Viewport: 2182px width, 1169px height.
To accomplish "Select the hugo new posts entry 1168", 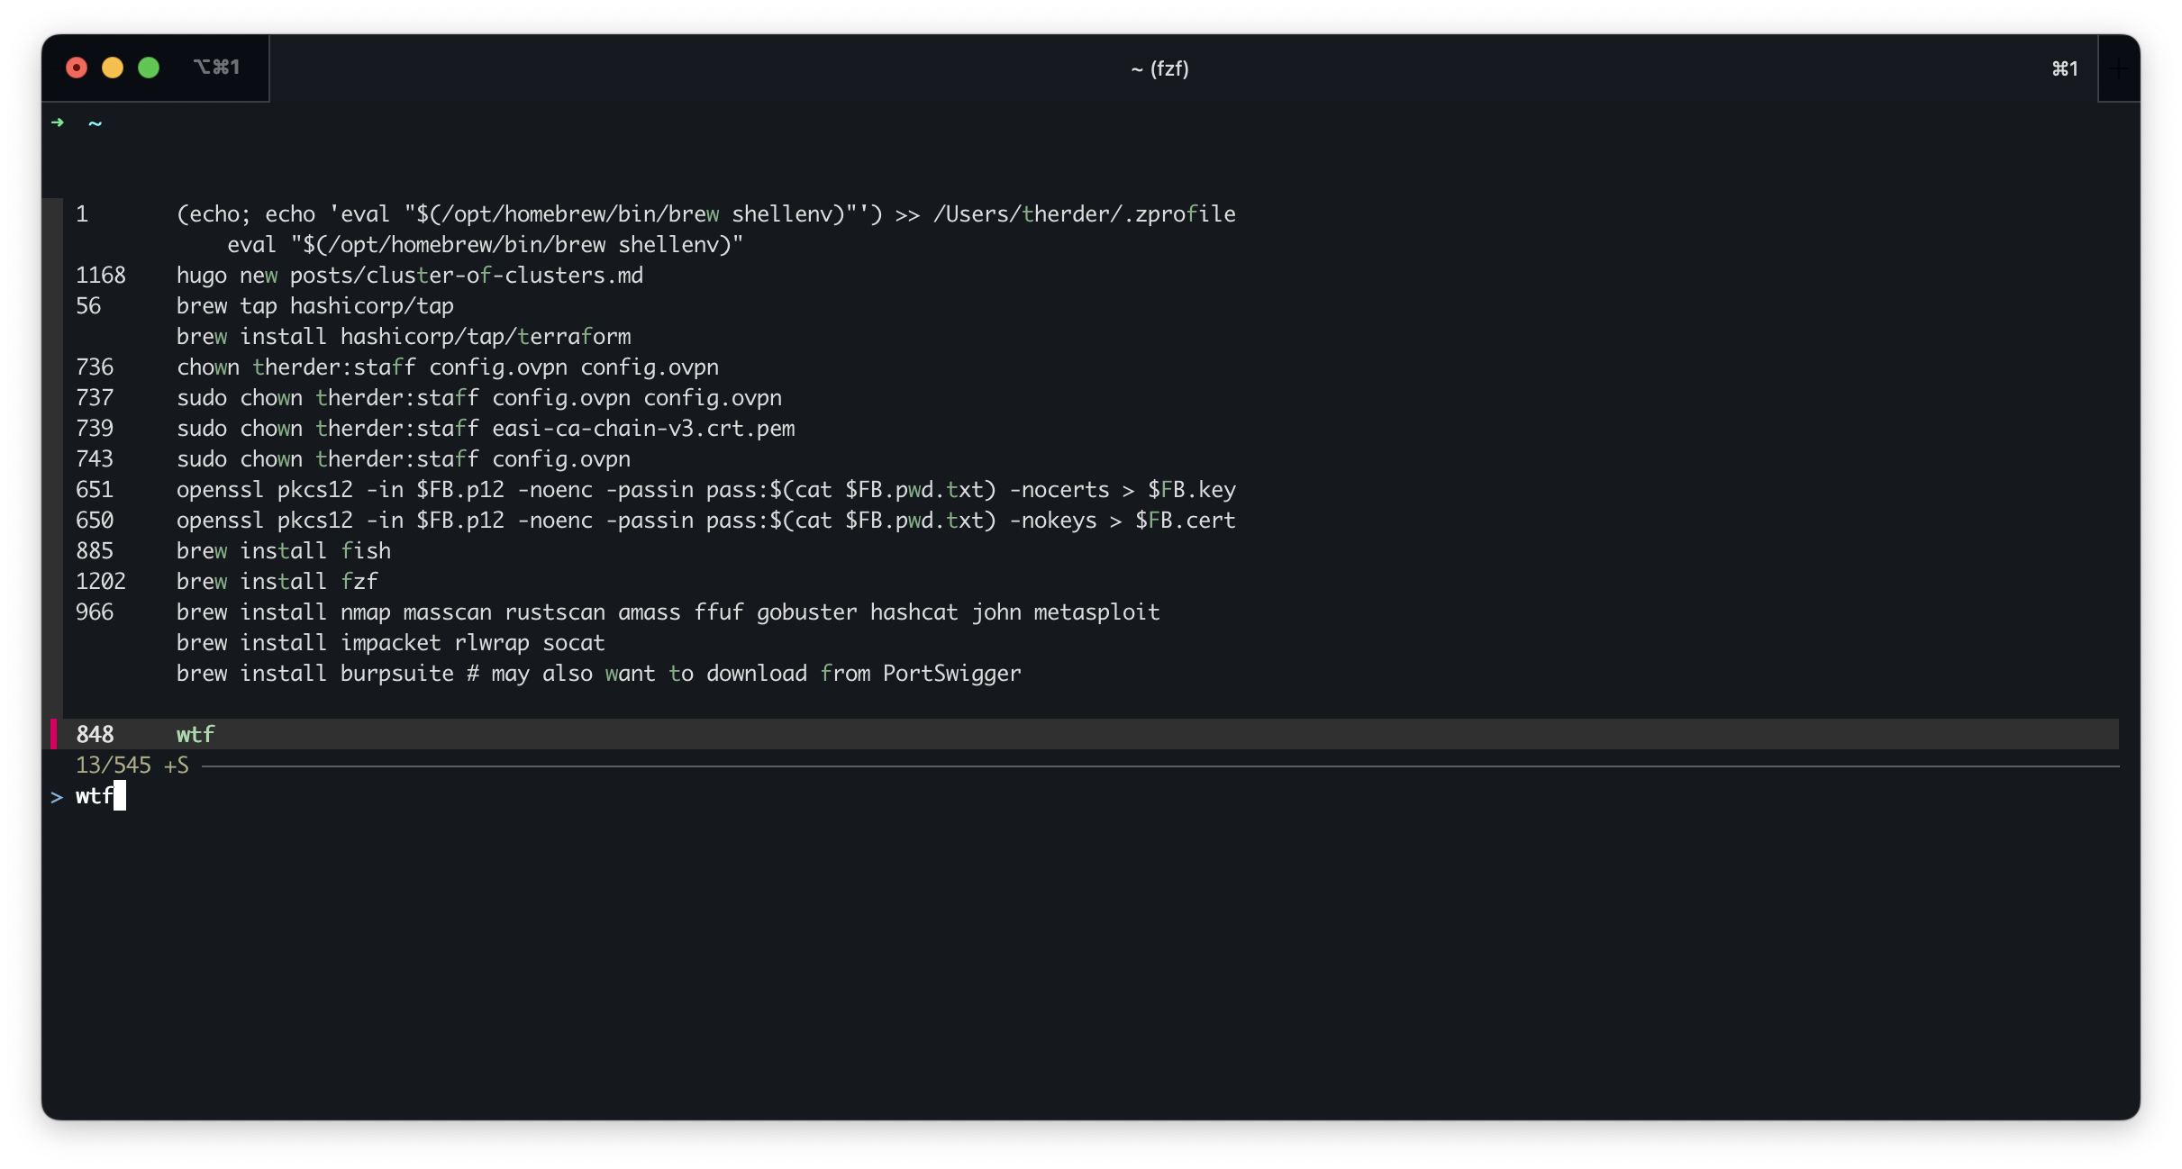I will [x=409, y=276].
